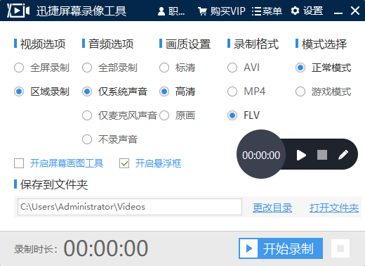The width and height of the screenshot is (365, 266).
Task: Minimize the recorder window
Action: pyautogui.click(x=338, y=13)
